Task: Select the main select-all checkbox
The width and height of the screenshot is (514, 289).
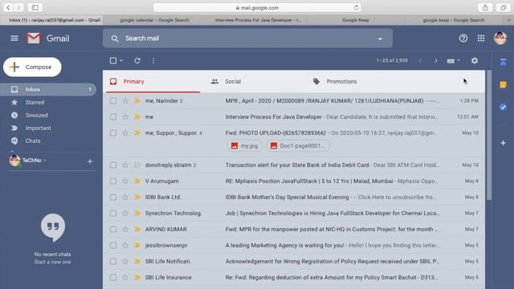Action: (x=113, y=61)
